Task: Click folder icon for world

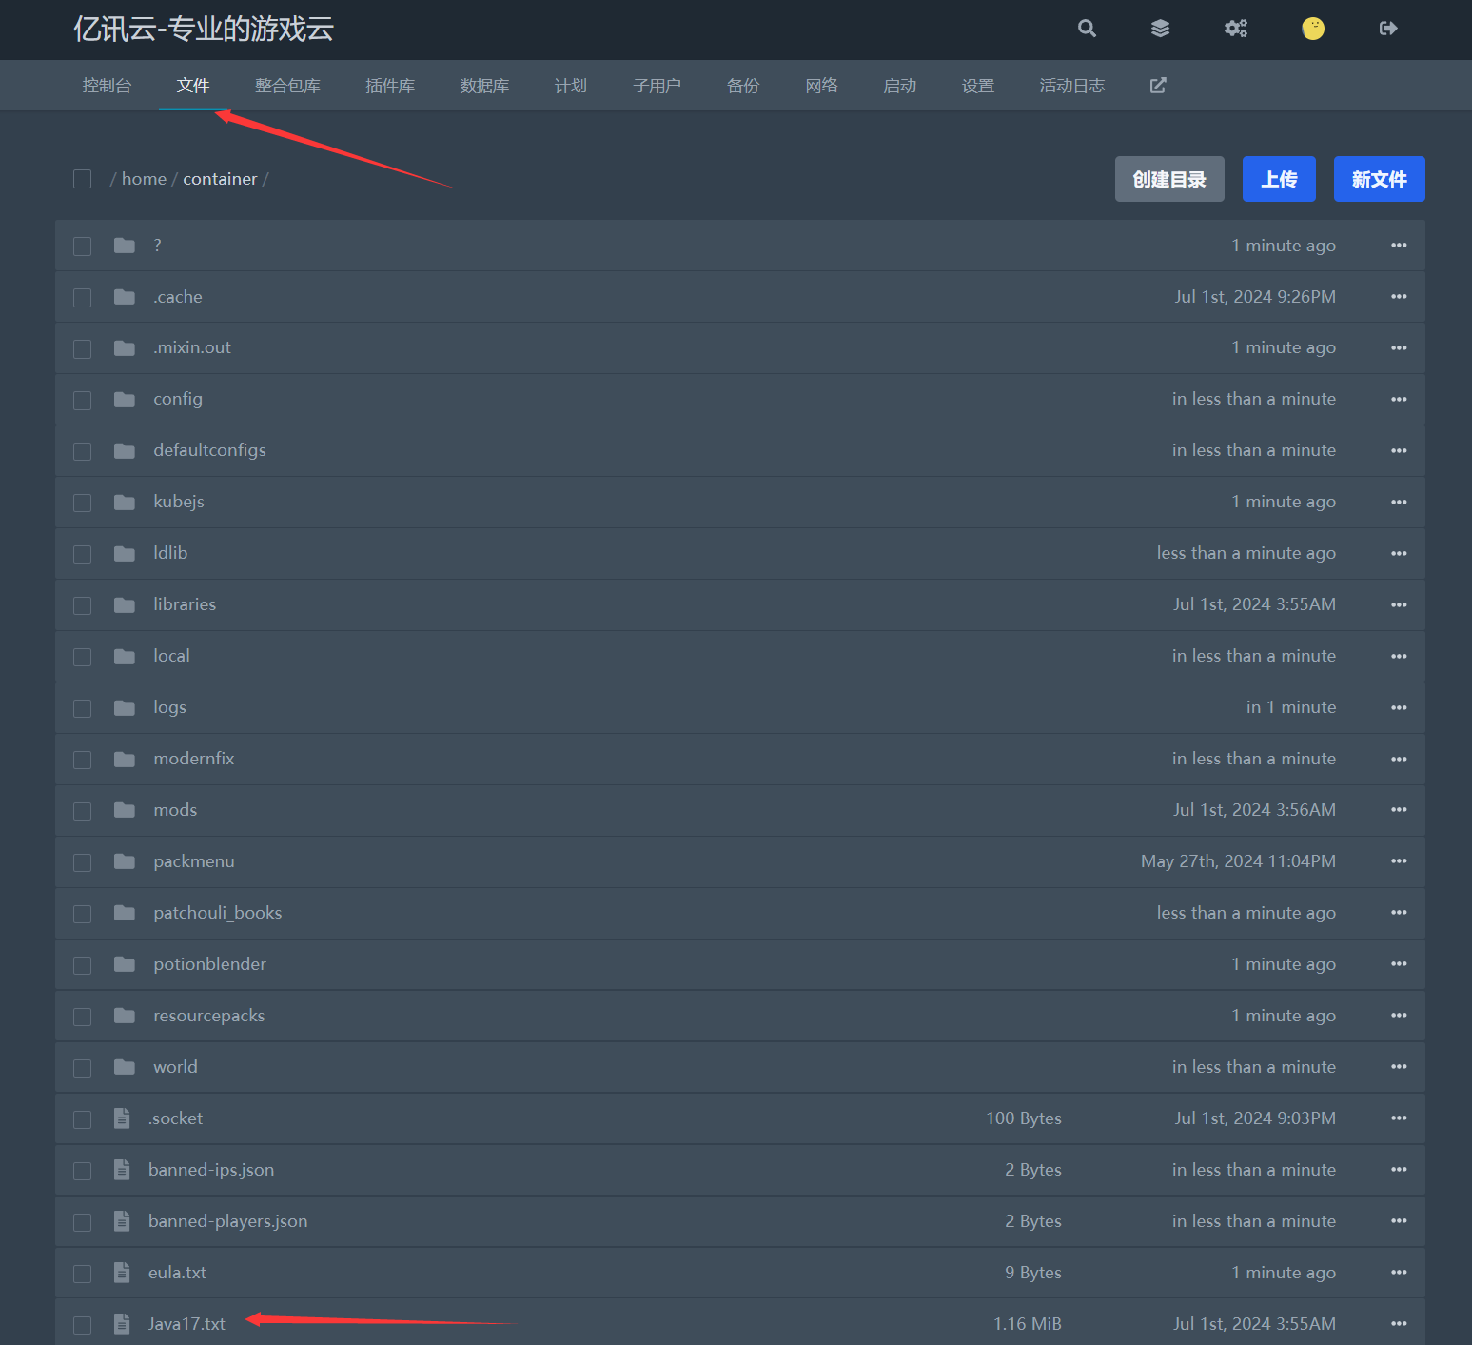Action: tap(125, 1067)
